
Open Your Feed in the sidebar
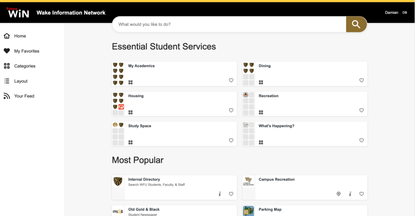click(x=24, y=96)
